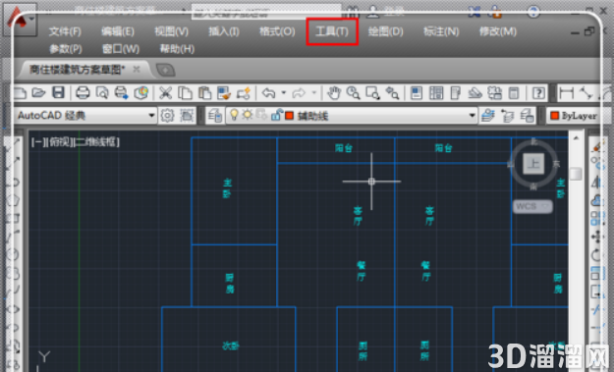Toggle layer lock padlock icon
614x372 pixels.
[276, 115]
